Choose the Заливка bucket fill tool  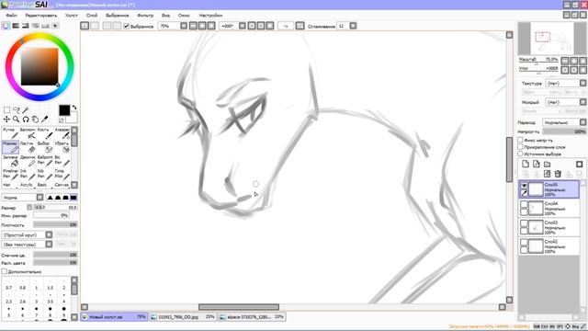(x=10, y=161)
